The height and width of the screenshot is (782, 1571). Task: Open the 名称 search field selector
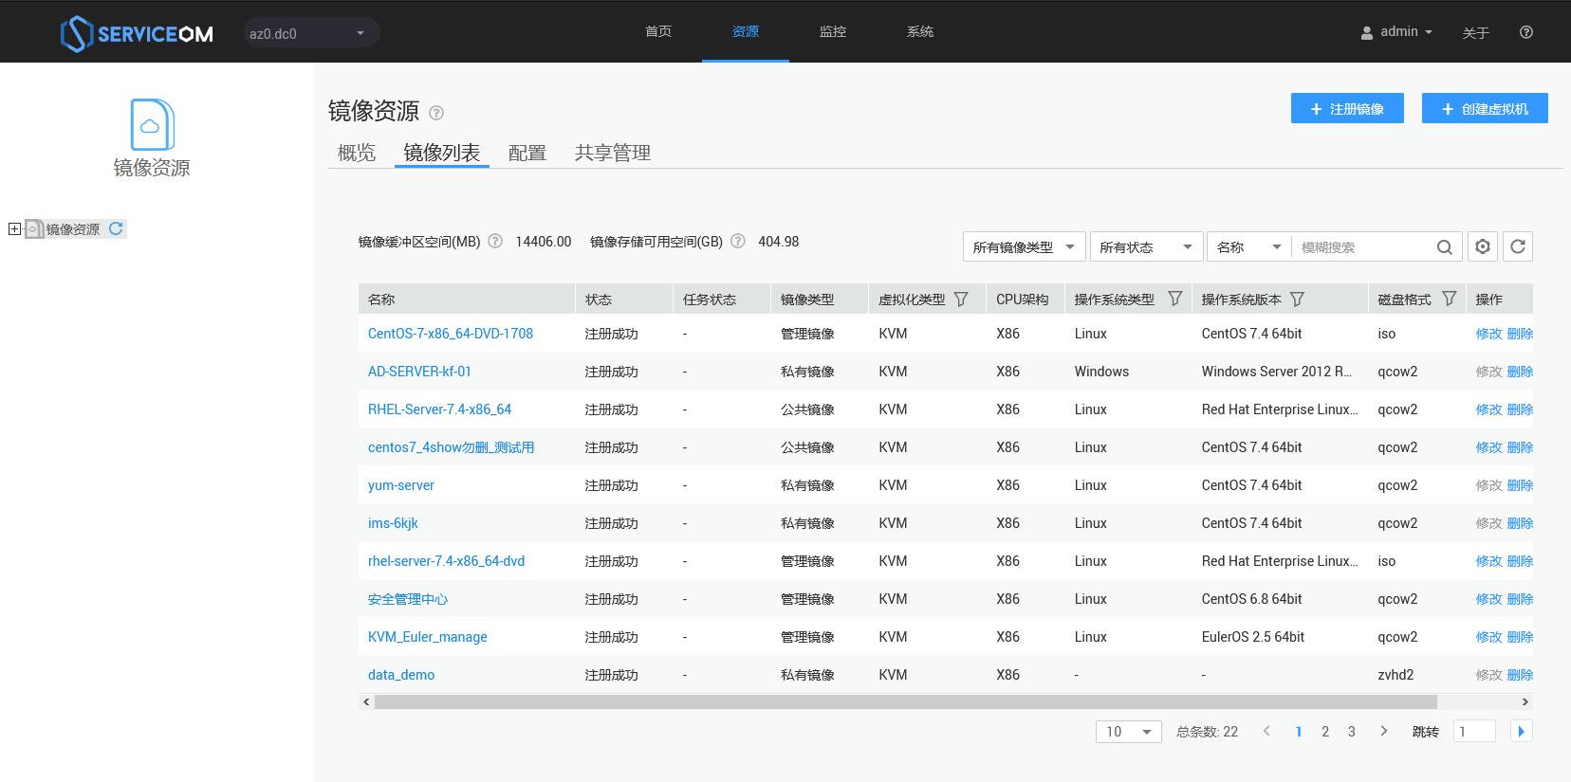coord(1248,247)
